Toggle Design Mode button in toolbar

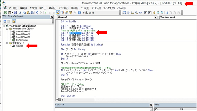pos(58,12)
